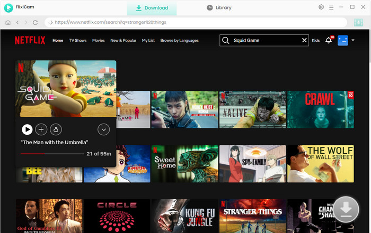Click the Kids link
Screen dimensions: 371x233
pyautogui.click(x=316, y=40)
